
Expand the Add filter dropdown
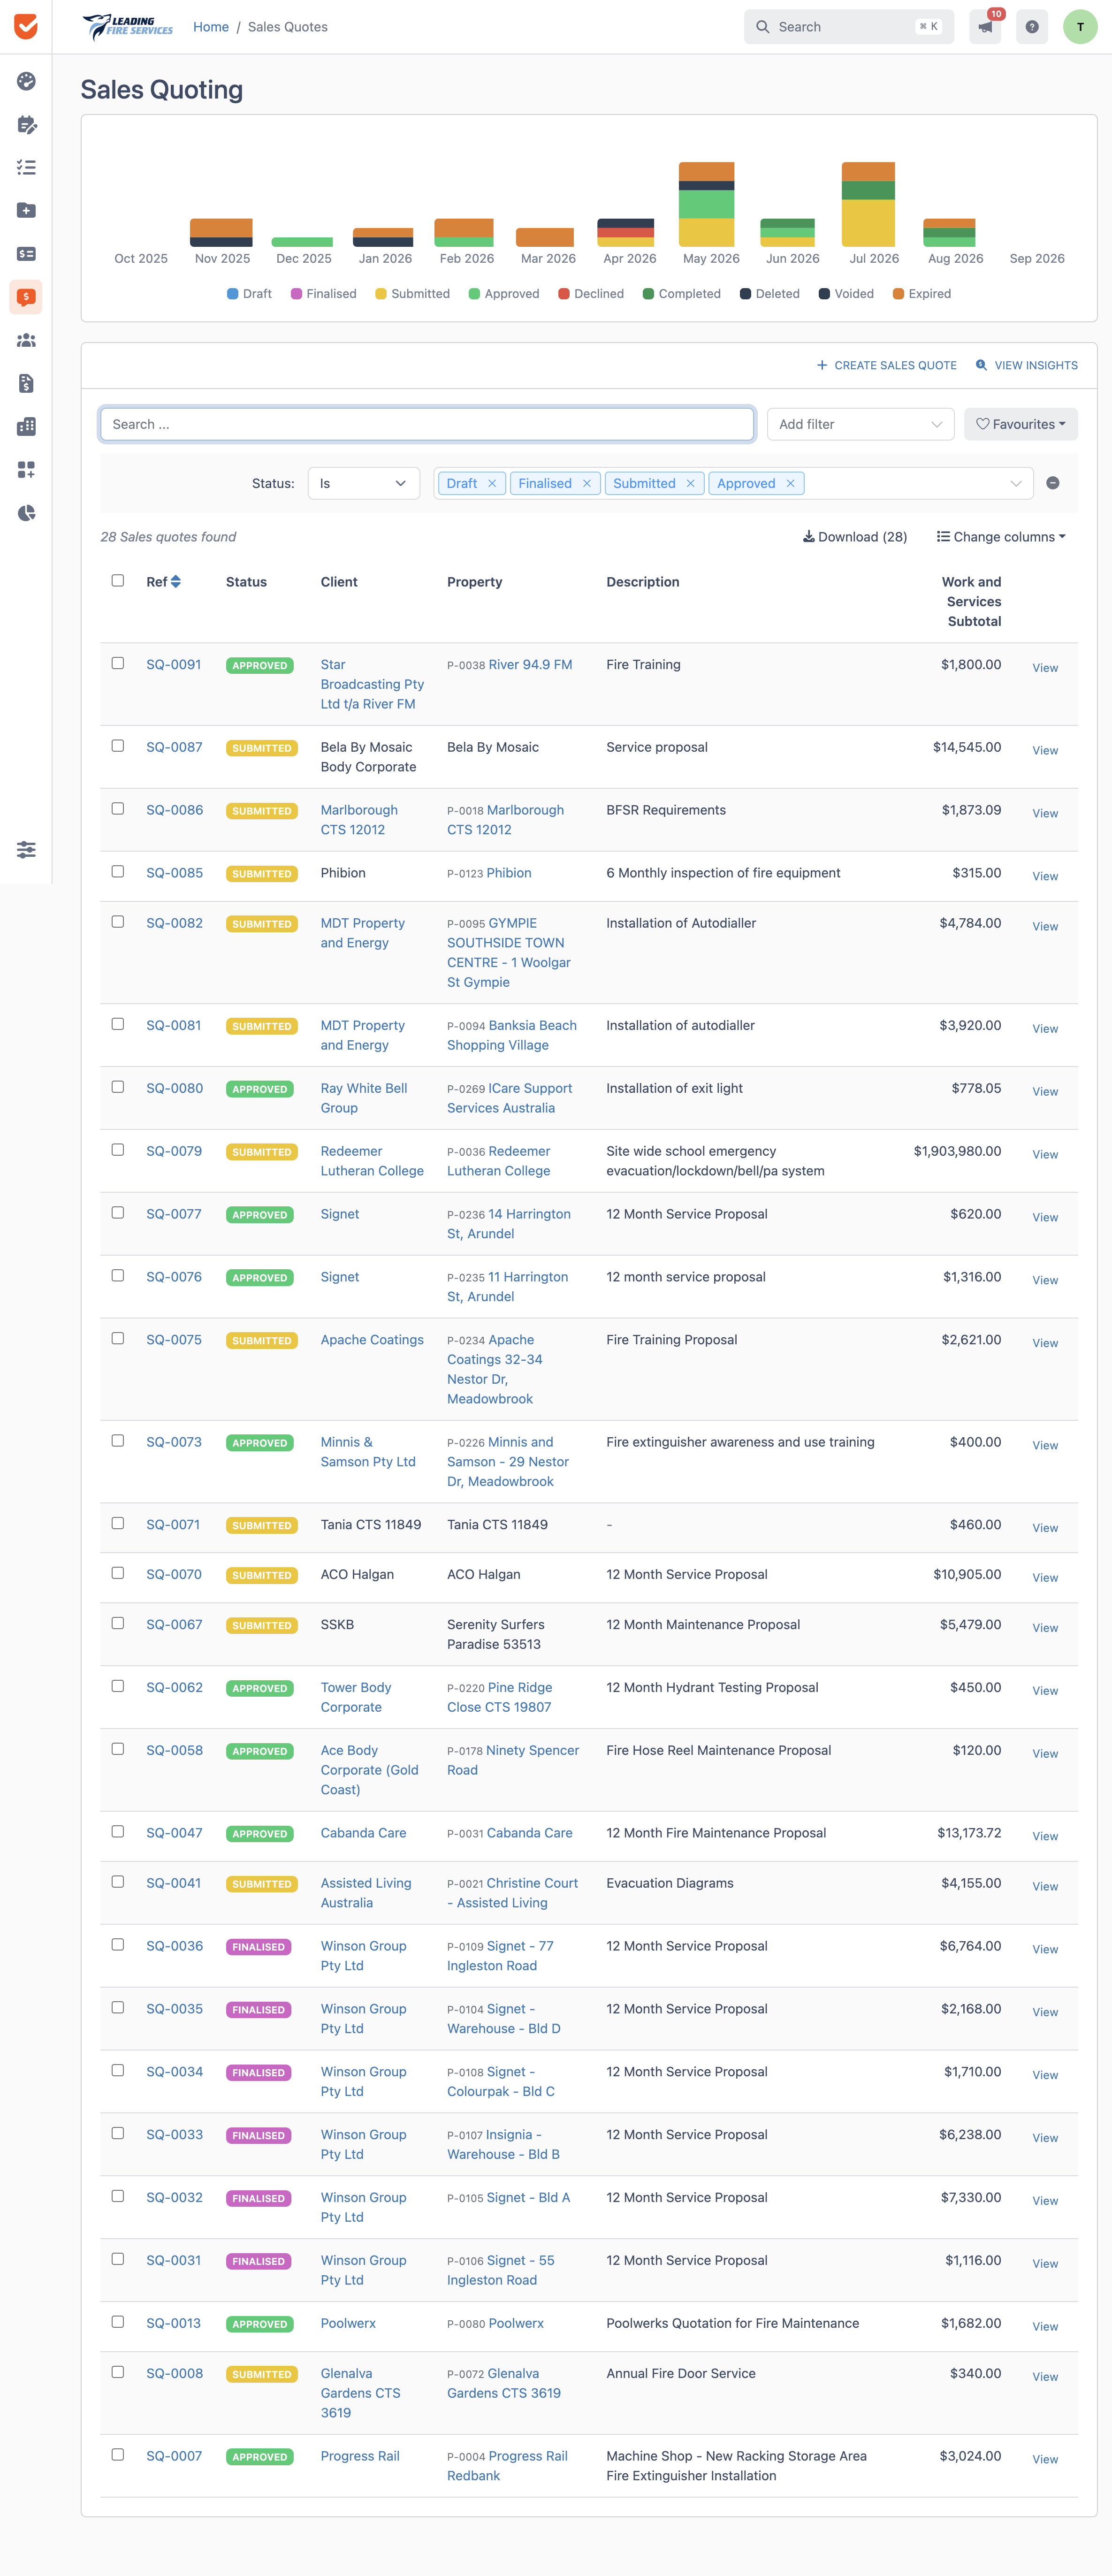point(860,424)
